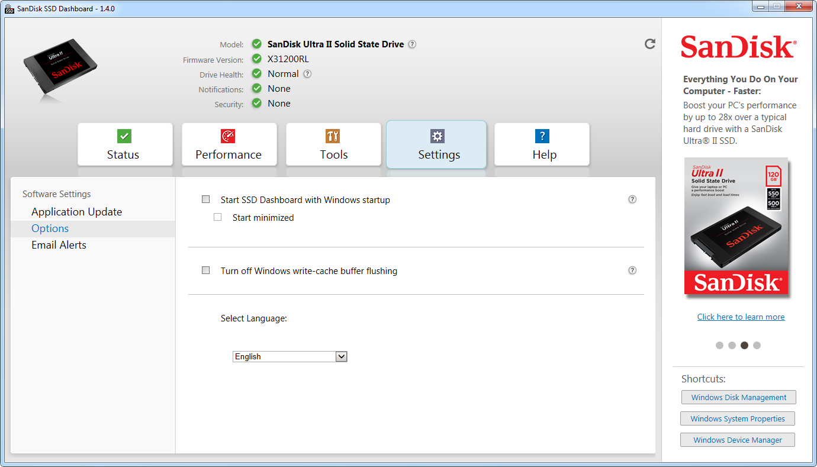
Task: Click the green check icon beside Notifications
Action: [x=256, y=88]
